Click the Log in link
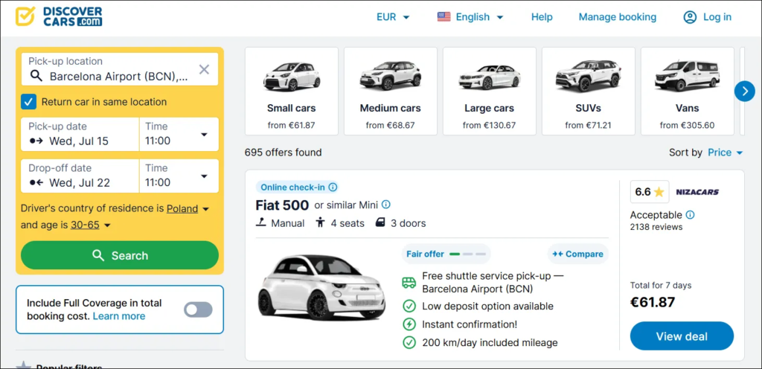762x369 pixels. click(x=717, y=17)
